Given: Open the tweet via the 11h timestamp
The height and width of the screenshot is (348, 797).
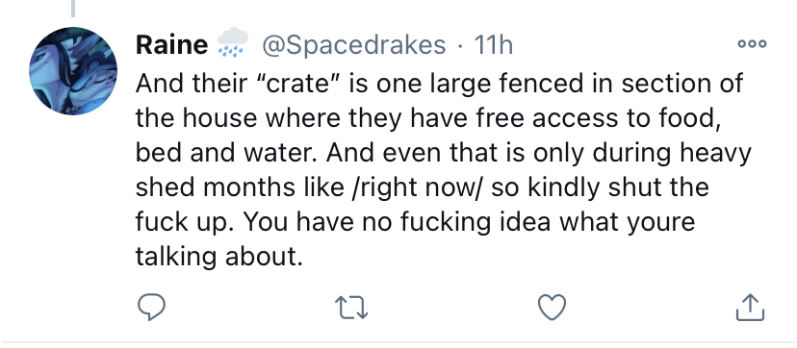Looking at the screenshot, I should click(x=493, y=45).
